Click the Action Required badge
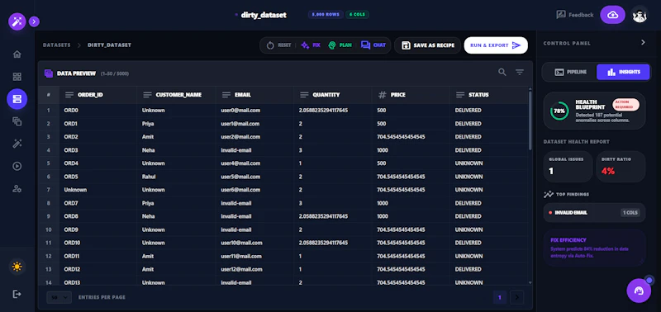The width and height of the screenshot is (661, 312). 625,105
